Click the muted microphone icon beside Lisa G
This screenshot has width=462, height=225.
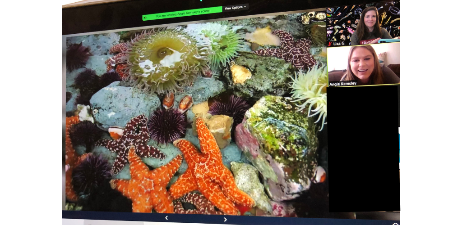(x=330, y=43)
